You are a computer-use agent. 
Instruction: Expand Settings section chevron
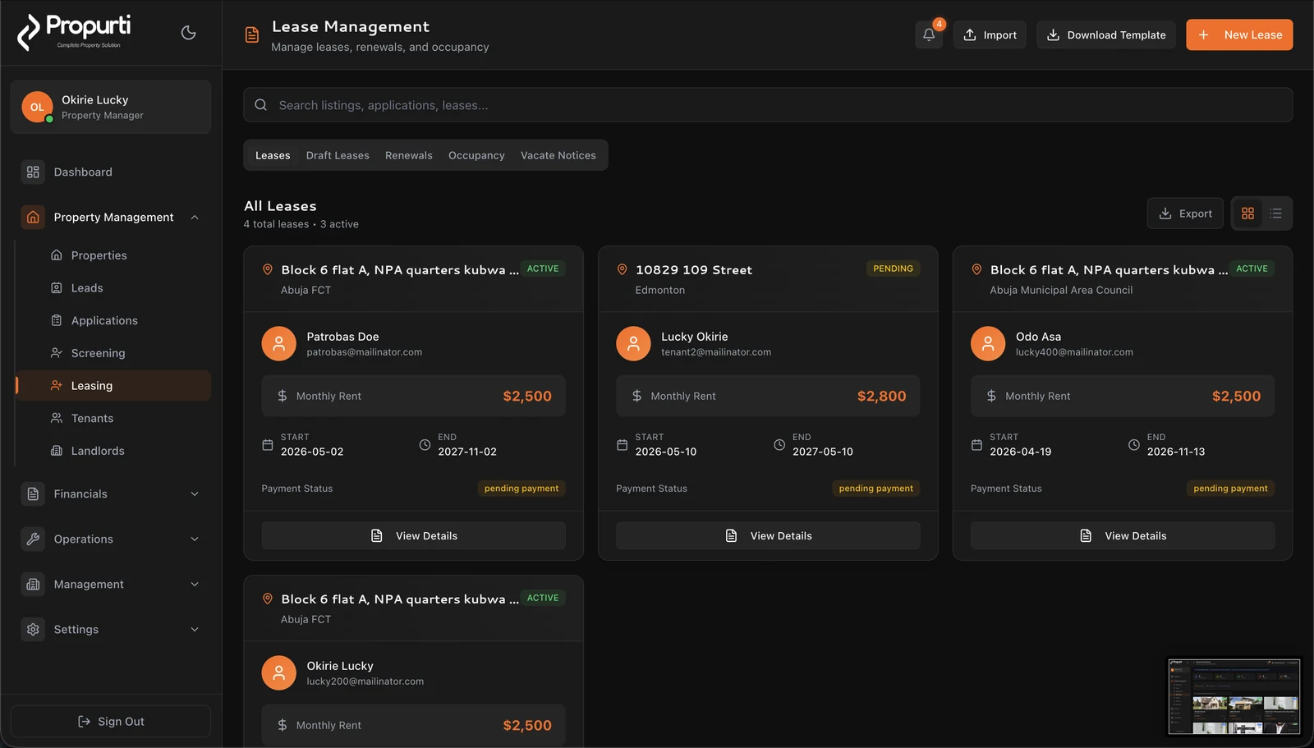coord(195,630)
